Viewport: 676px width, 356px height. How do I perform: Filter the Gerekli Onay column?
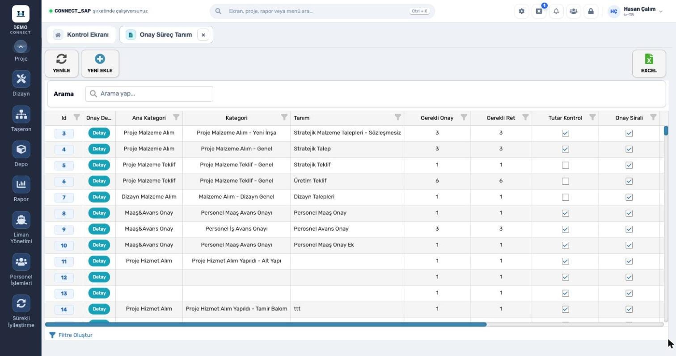464,117
